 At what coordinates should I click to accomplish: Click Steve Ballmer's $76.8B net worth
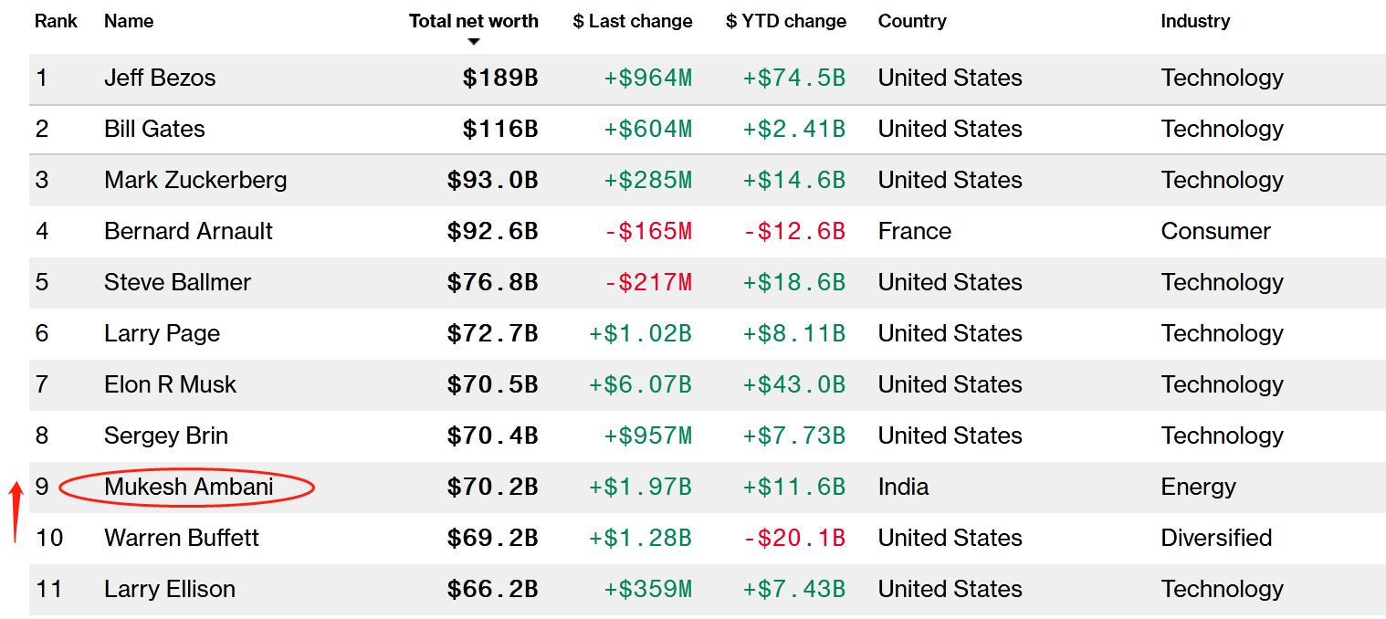pyautogui.click(x=492, y=282)
